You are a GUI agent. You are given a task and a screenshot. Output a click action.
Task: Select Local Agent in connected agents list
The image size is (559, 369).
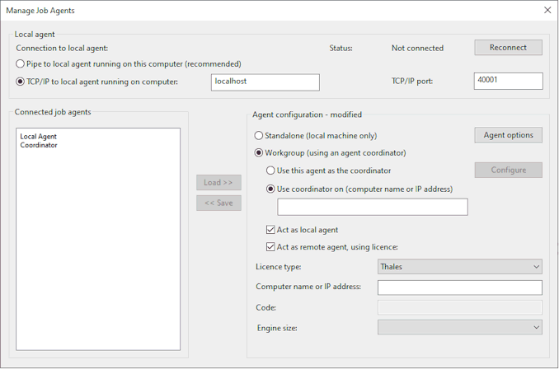(38, 137)
